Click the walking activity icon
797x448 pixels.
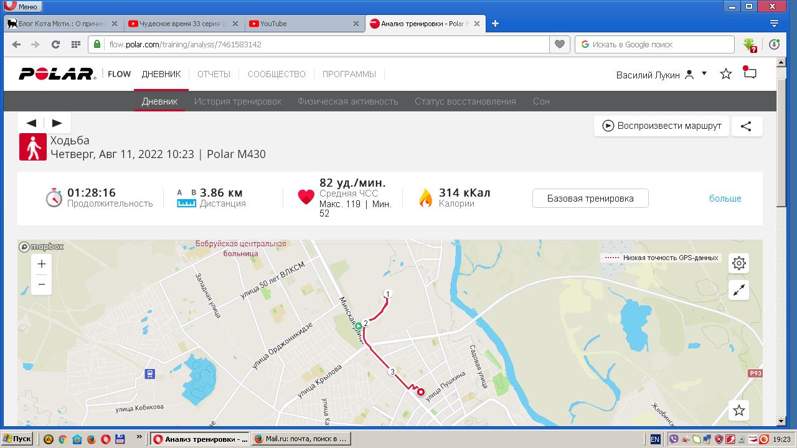[x=33, y=147]
